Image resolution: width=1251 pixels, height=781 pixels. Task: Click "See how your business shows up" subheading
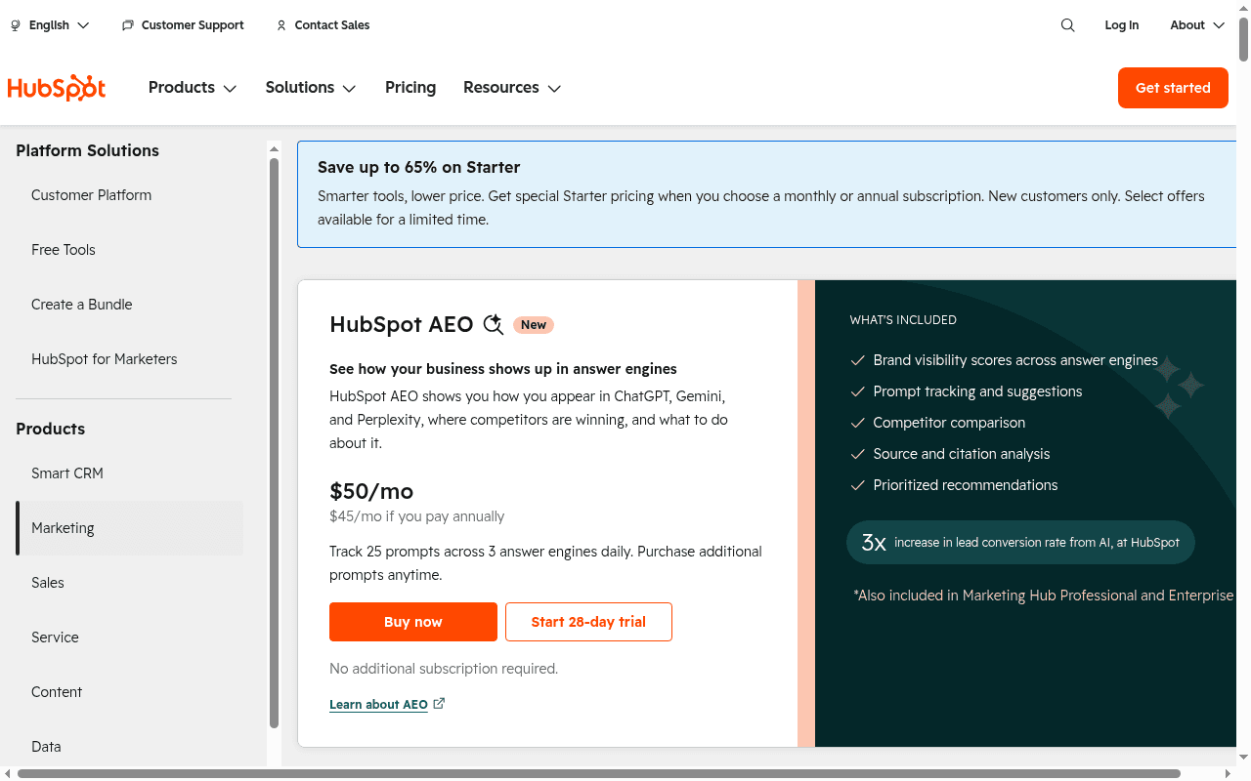click(503, 369)
